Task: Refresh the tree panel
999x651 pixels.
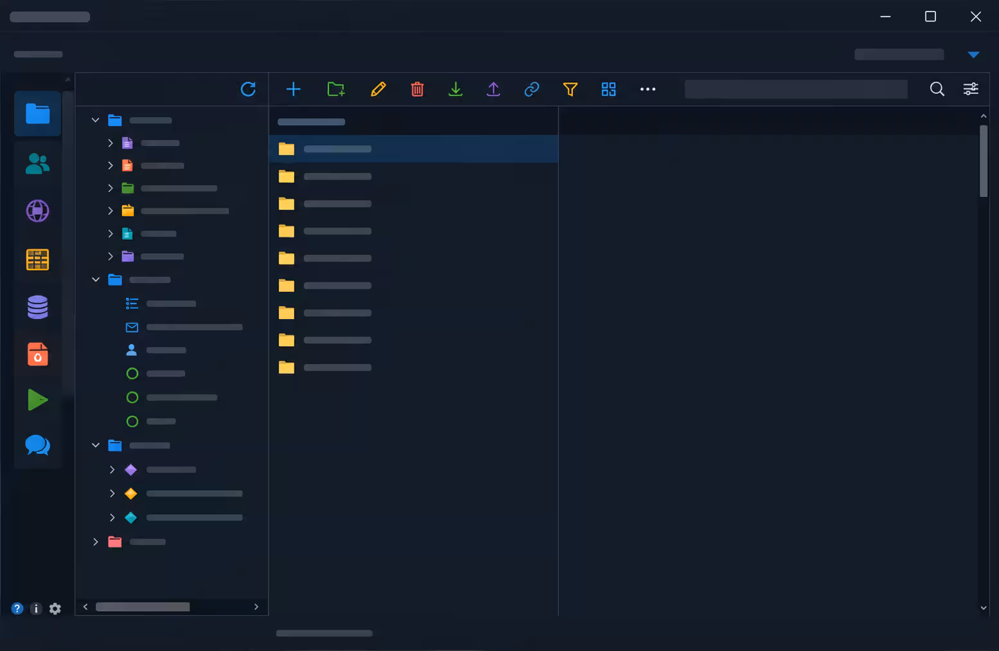Action: 248,89
